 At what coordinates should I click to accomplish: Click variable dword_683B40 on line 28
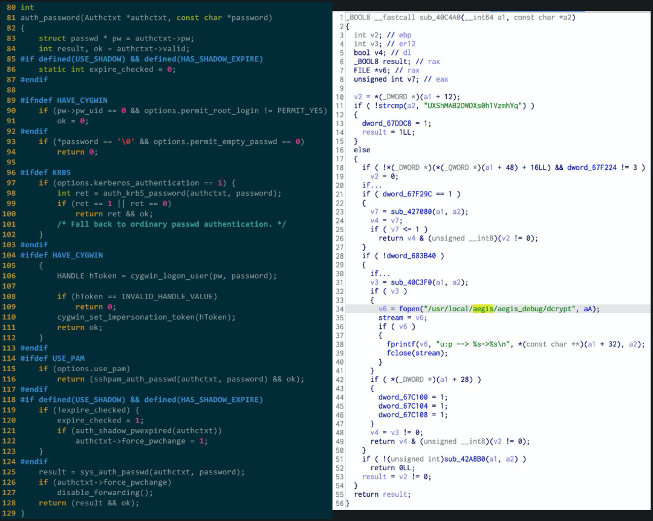coord(411,256)
